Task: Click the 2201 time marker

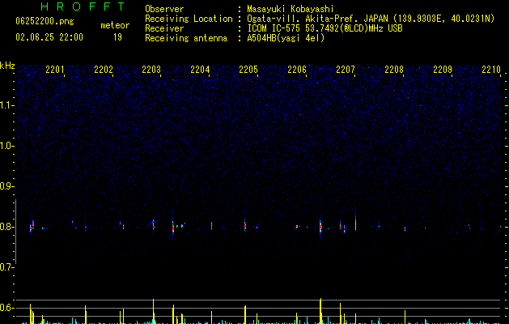Action: [55, 70]
